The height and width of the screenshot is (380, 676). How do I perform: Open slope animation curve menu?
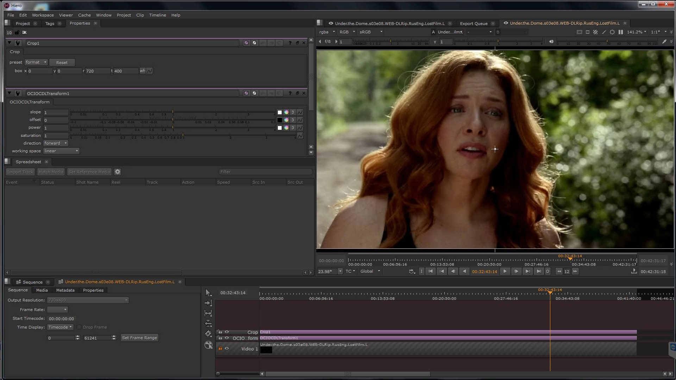click(x=300, y=112)
